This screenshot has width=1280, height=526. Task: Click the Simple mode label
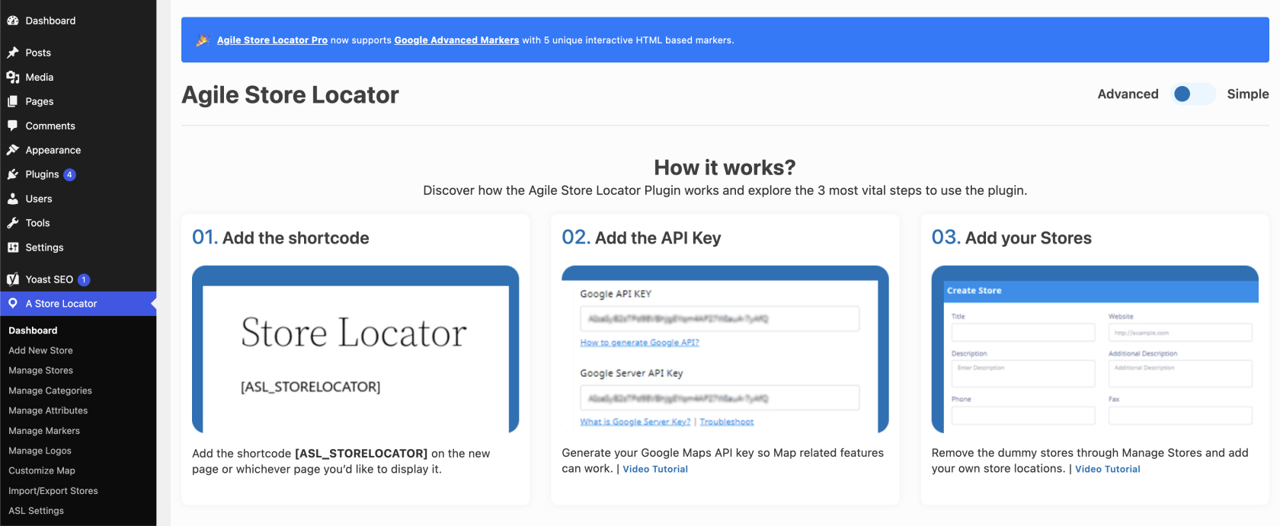coord(1248,94)
